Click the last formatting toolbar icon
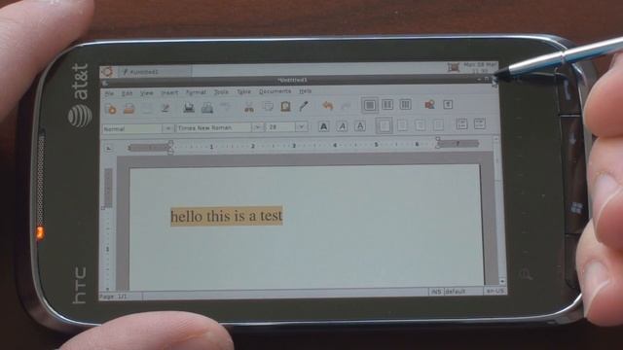623x350 pixels. tap(480, 123)
